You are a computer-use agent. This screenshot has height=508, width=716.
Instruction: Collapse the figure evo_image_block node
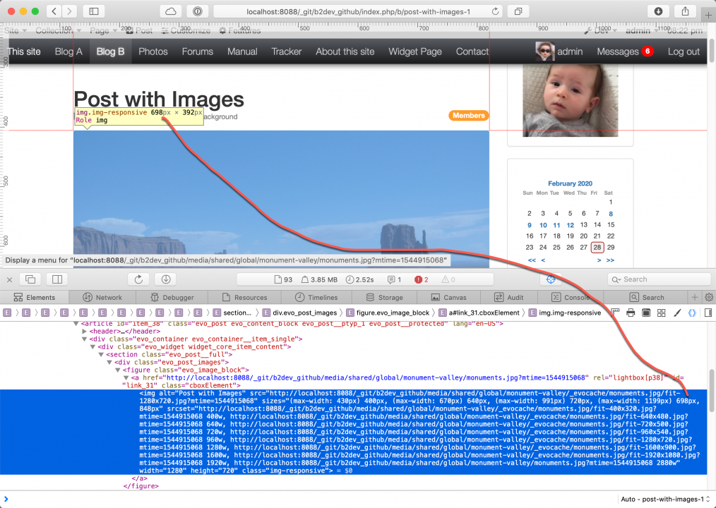coord(117,370)
